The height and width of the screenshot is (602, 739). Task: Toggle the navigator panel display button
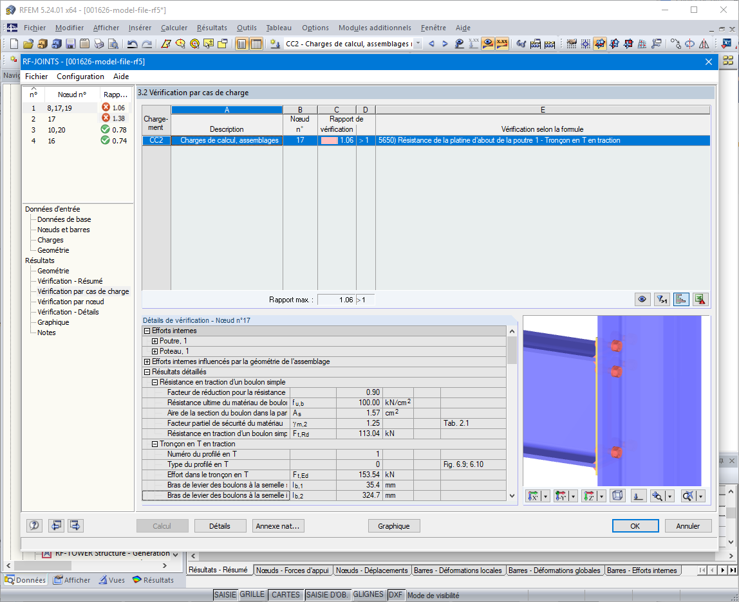(242, 44)
